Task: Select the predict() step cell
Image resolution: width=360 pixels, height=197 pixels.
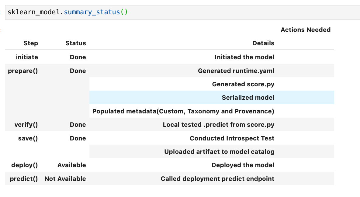Action: pos(24,179)
